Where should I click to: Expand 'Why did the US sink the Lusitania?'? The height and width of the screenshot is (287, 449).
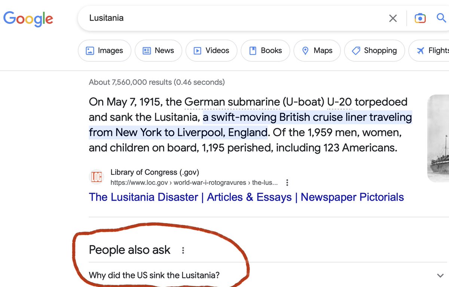coord(268,275)
